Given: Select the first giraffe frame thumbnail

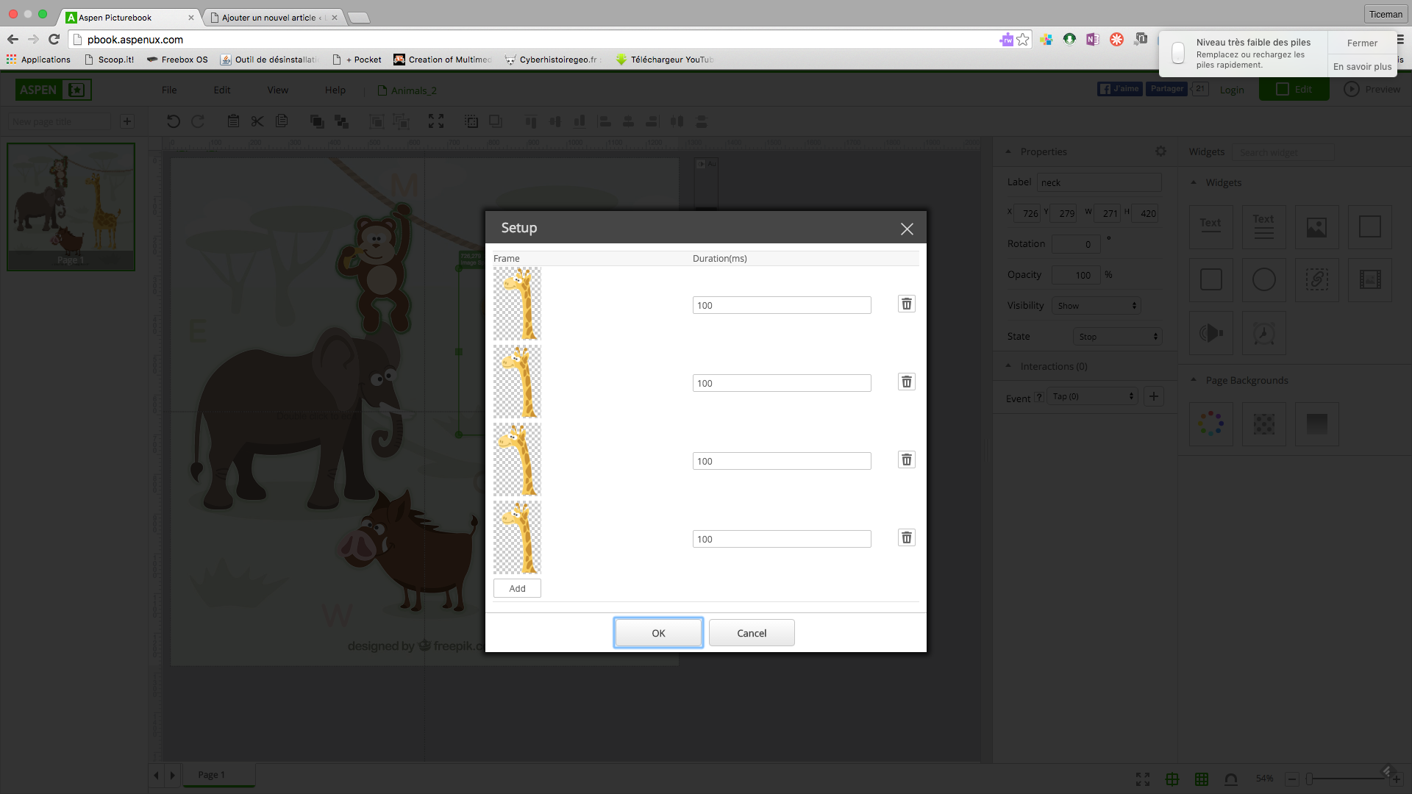Looking at the screenshot, I should pos(517,304).
